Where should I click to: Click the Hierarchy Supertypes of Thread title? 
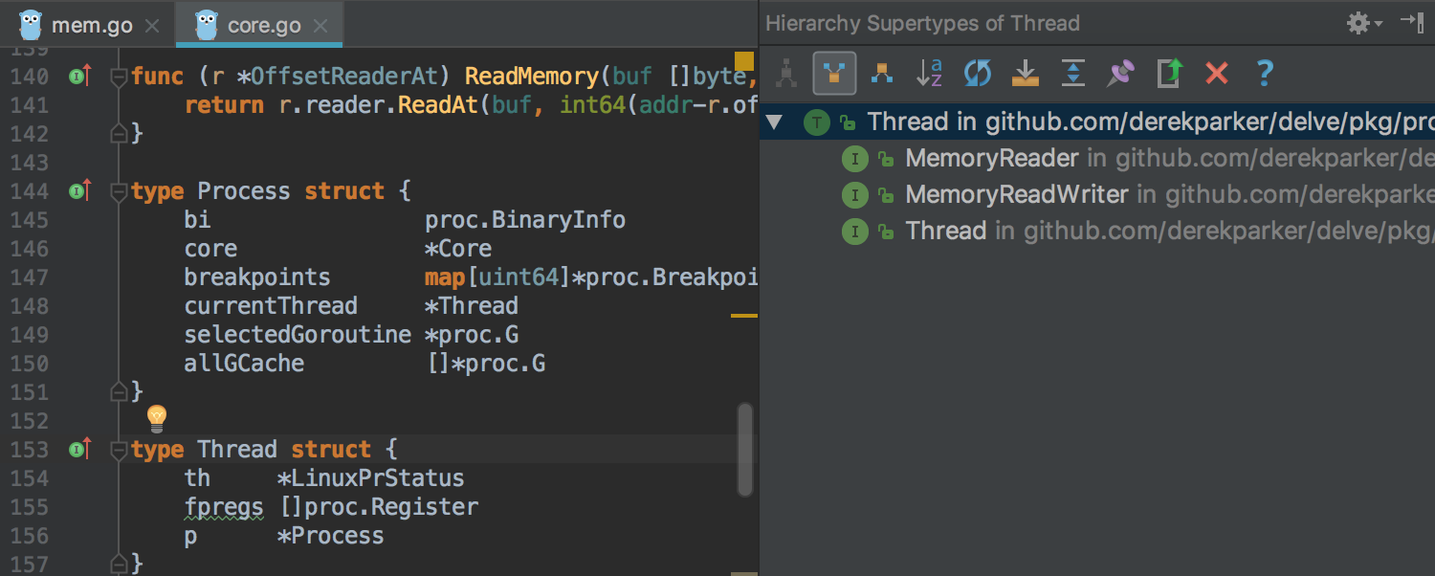coord(923,23)
